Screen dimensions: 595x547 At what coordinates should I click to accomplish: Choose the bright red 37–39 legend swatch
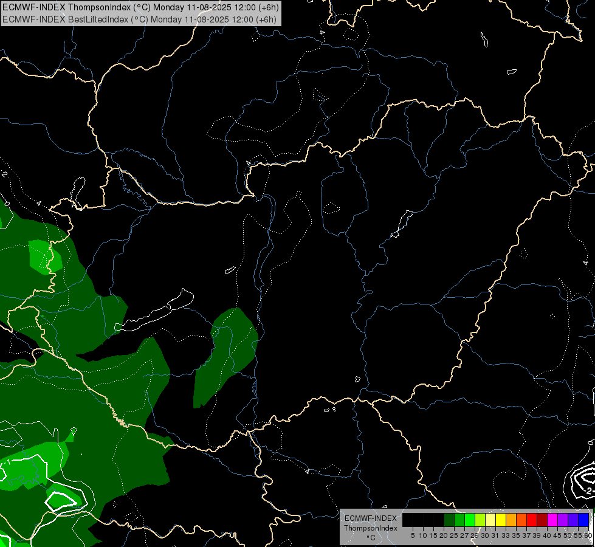coord(532,520)
